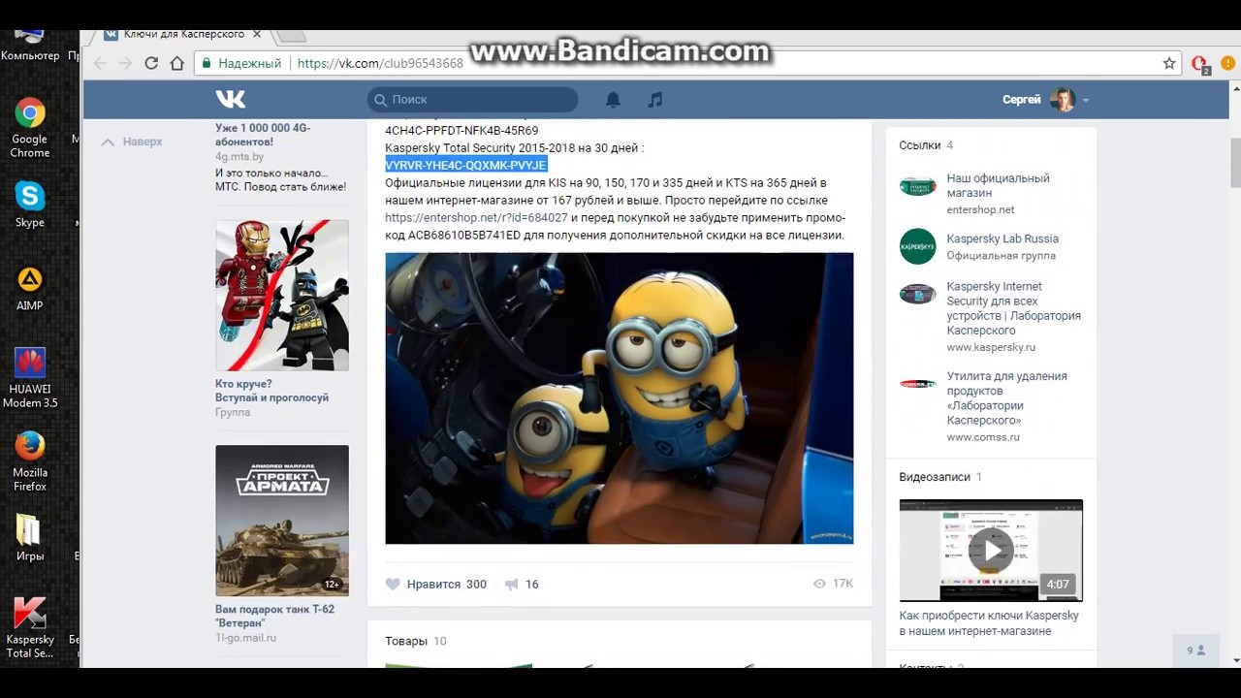Screen dimensions: 1241x698
Task: Open Вам подарок танк Т-62 ad link
Action: coord(274,616)
